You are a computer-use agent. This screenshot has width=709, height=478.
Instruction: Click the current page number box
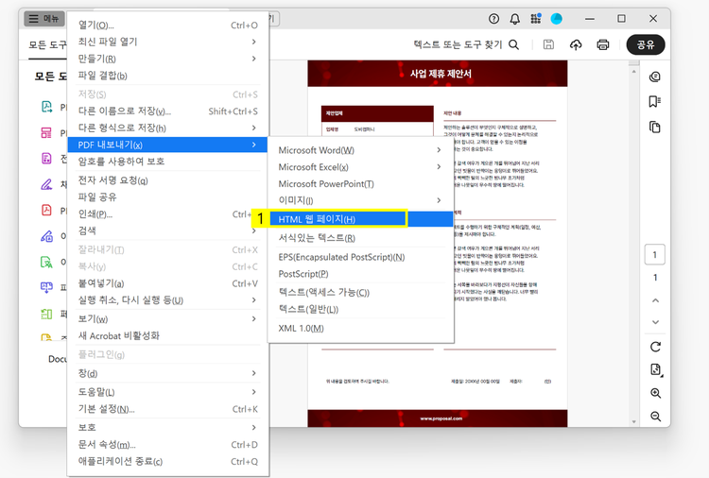click(x=655, y=255)
